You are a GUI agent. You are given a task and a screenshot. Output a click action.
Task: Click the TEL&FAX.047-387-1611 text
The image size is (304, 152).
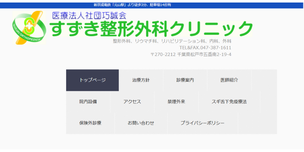coord(205,48)
